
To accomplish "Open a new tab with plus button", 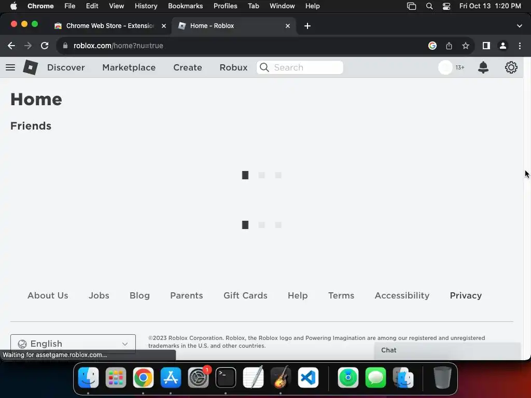I will (x=307, y=26).
